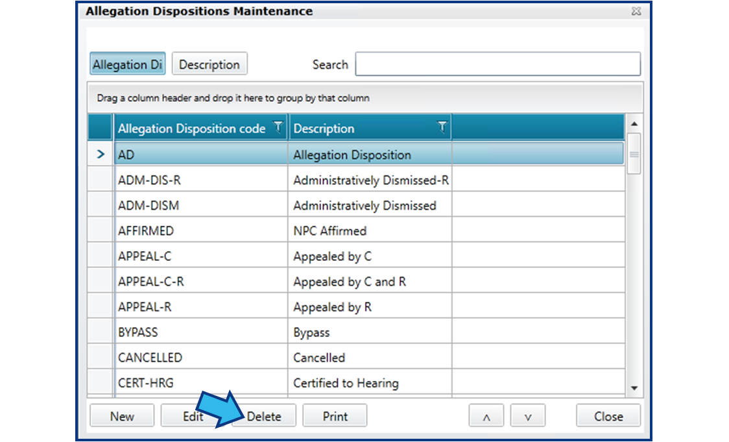Select the APPEAL-C code cell

point(201,256)
